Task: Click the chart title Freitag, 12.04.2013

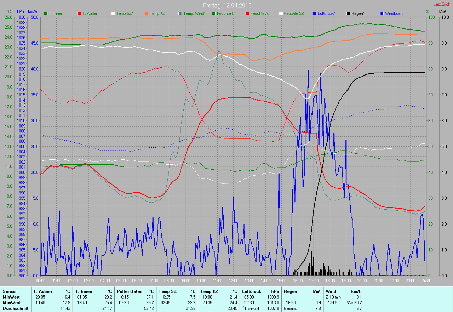Action: click(x=226, y=5)
